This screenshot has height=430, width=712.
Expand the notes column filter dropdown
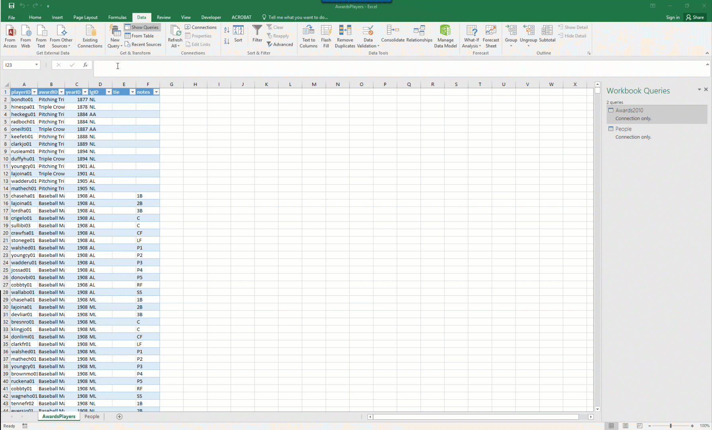pyautogui.click(x=156, y=92)
